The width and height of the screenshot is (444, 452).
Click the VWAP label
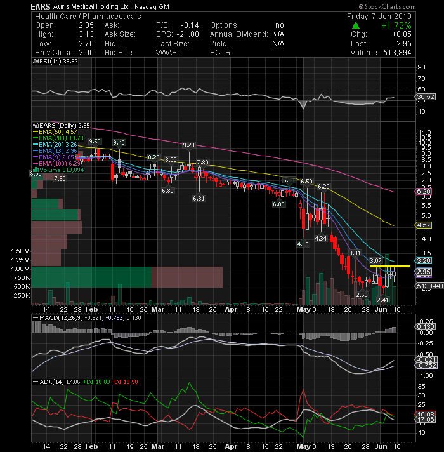tap(167, 53)
